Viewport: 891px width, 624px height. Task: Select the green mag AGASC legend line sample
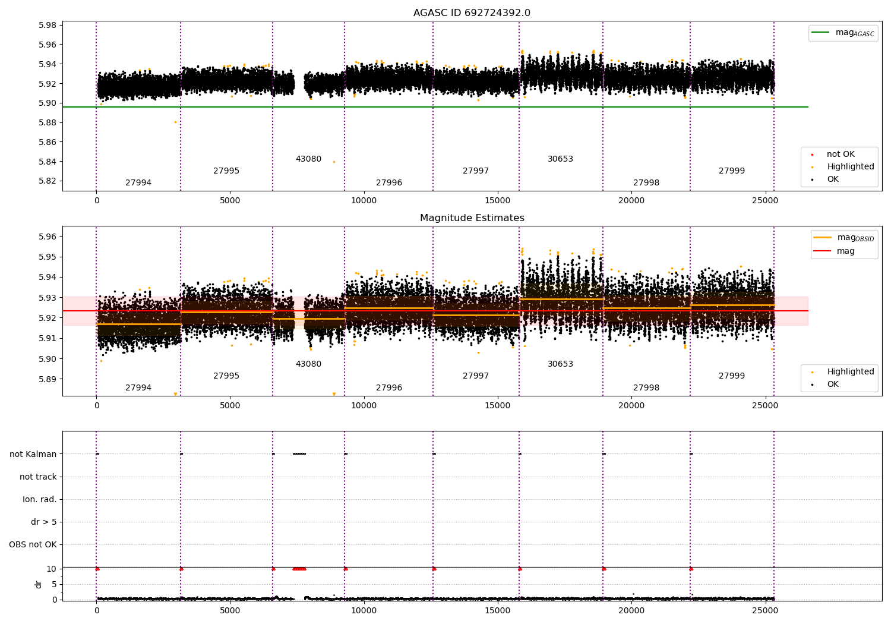(x=821, y=33)
